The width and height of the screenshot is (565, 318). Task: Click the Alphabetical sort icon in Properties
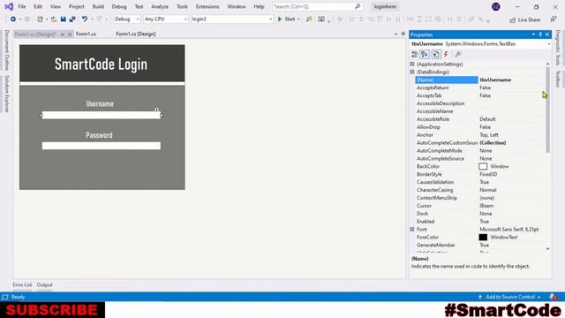click(425, 55)
